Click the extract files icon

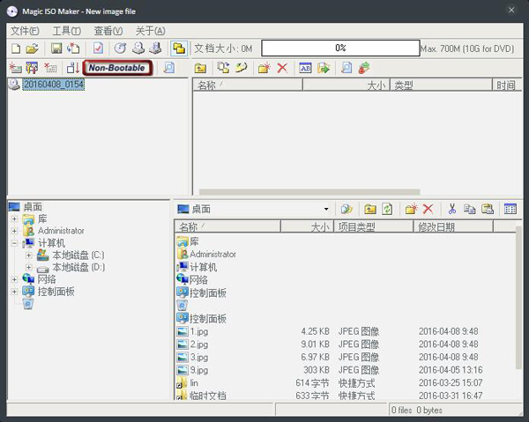[324, 68]
